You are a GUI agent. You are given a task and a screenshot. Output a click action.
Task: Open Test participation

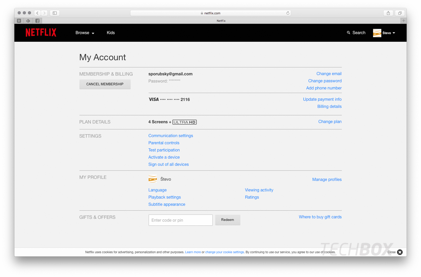click(x=164, y=150)
